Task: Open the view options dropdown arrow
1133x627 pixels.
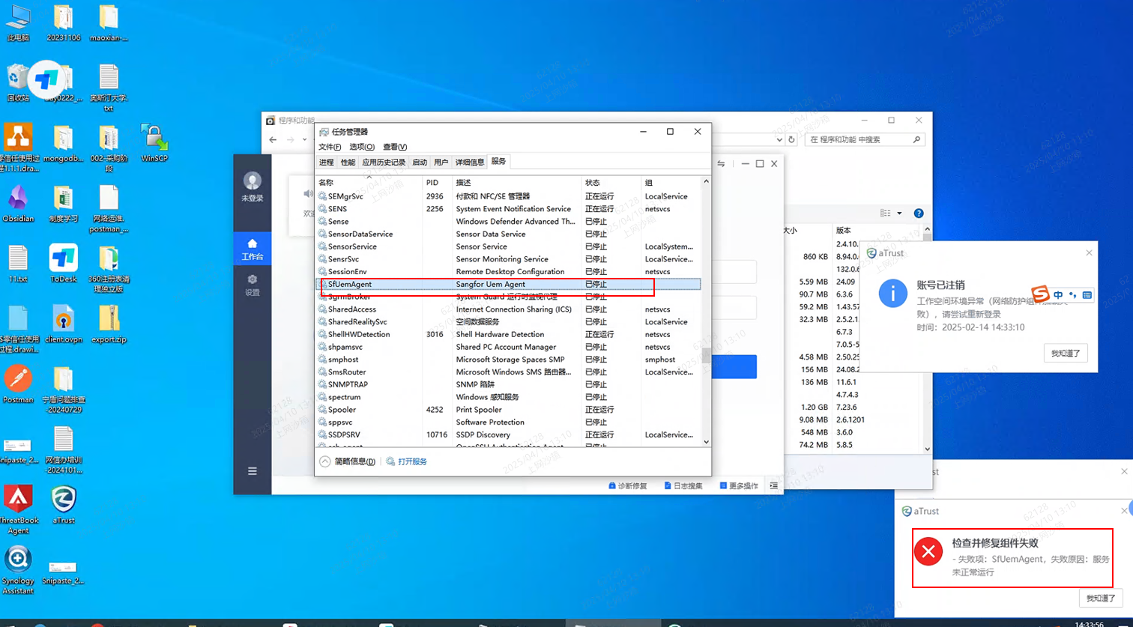Action: tap(900, 213)
